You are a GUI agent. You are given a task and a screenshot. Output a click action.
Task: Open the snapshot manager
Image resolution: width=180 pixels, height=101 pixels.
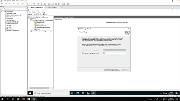[45, 4]
